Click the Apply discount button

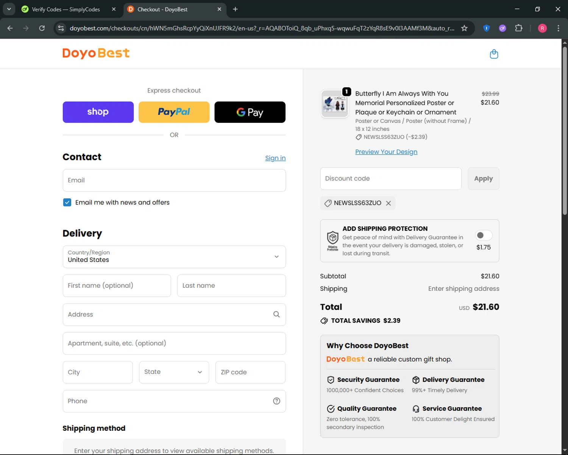coord(484,179)
